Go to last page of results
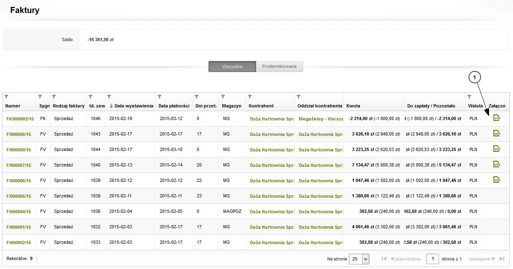 click(x=502, y=259)
